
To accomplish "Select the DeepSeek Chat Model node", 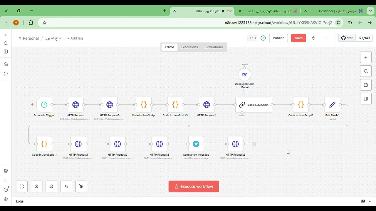I will click(244, 74).
